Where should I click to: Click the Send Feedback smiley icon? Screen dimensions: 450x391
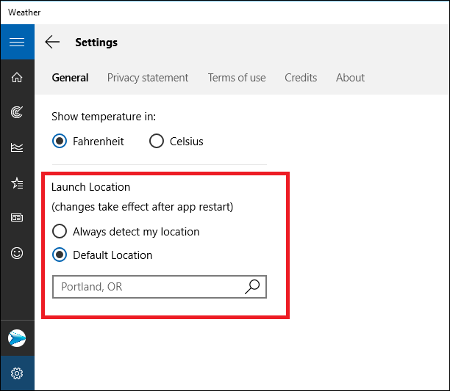17,253
